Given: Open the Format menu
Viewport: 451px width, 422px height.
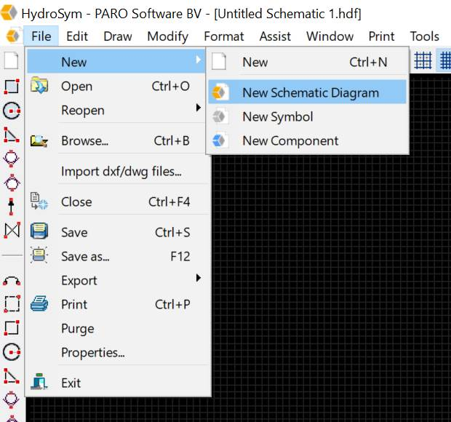Looking at the screenshot, I should [224, 36].
